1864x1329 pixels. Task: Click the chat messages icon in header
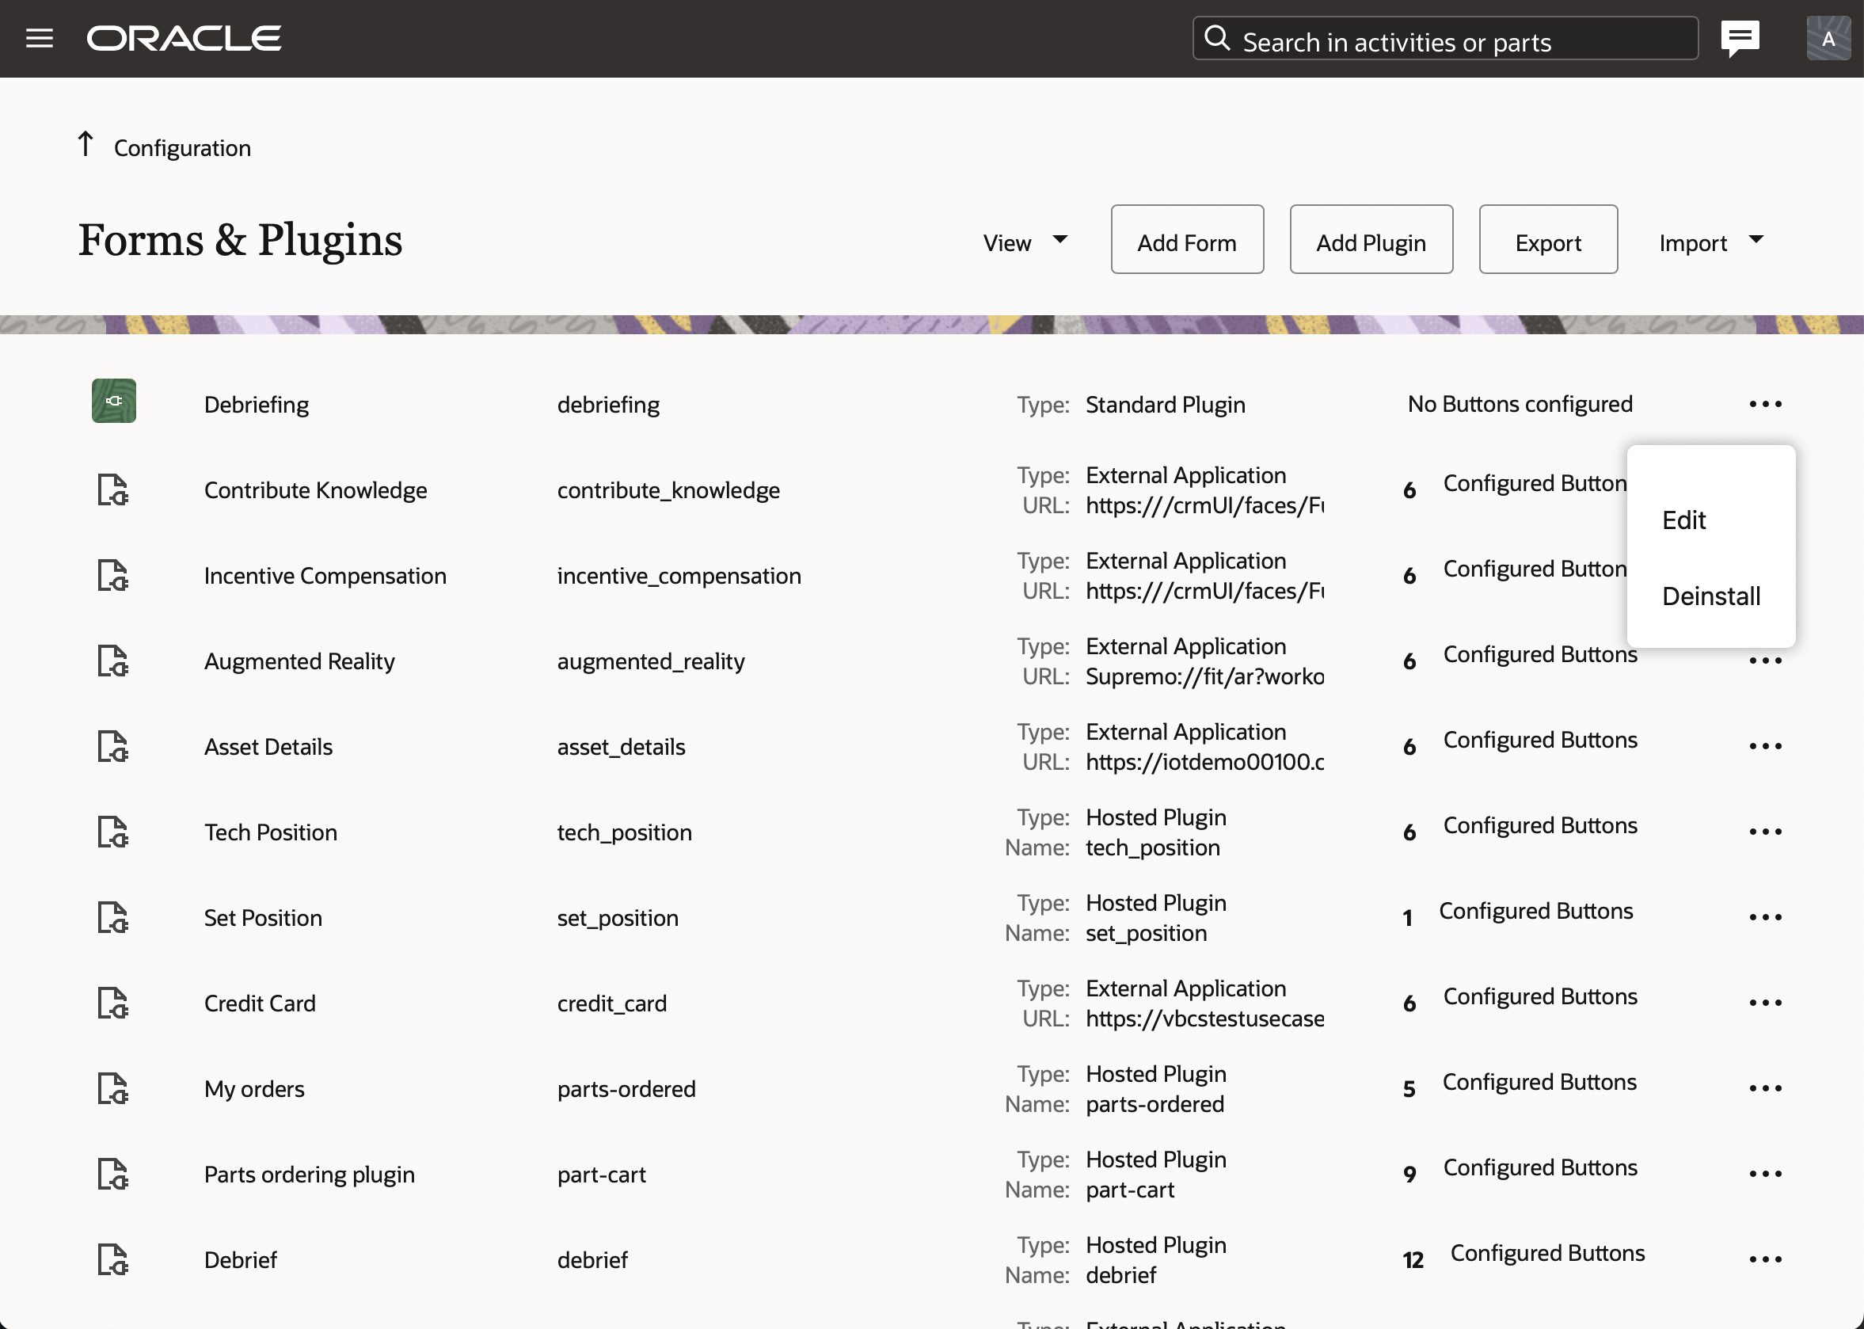pos(1740,38)
